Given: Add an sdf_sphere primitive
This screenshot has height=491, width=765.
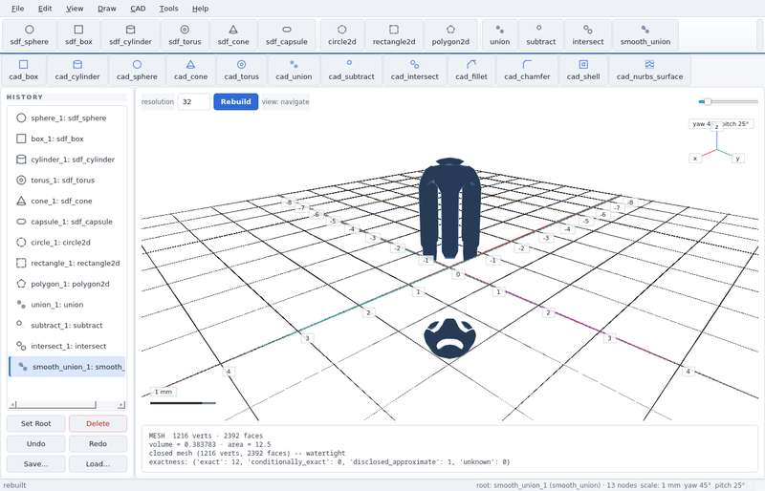Looking at the screenshot, I should tap(30, 35).
